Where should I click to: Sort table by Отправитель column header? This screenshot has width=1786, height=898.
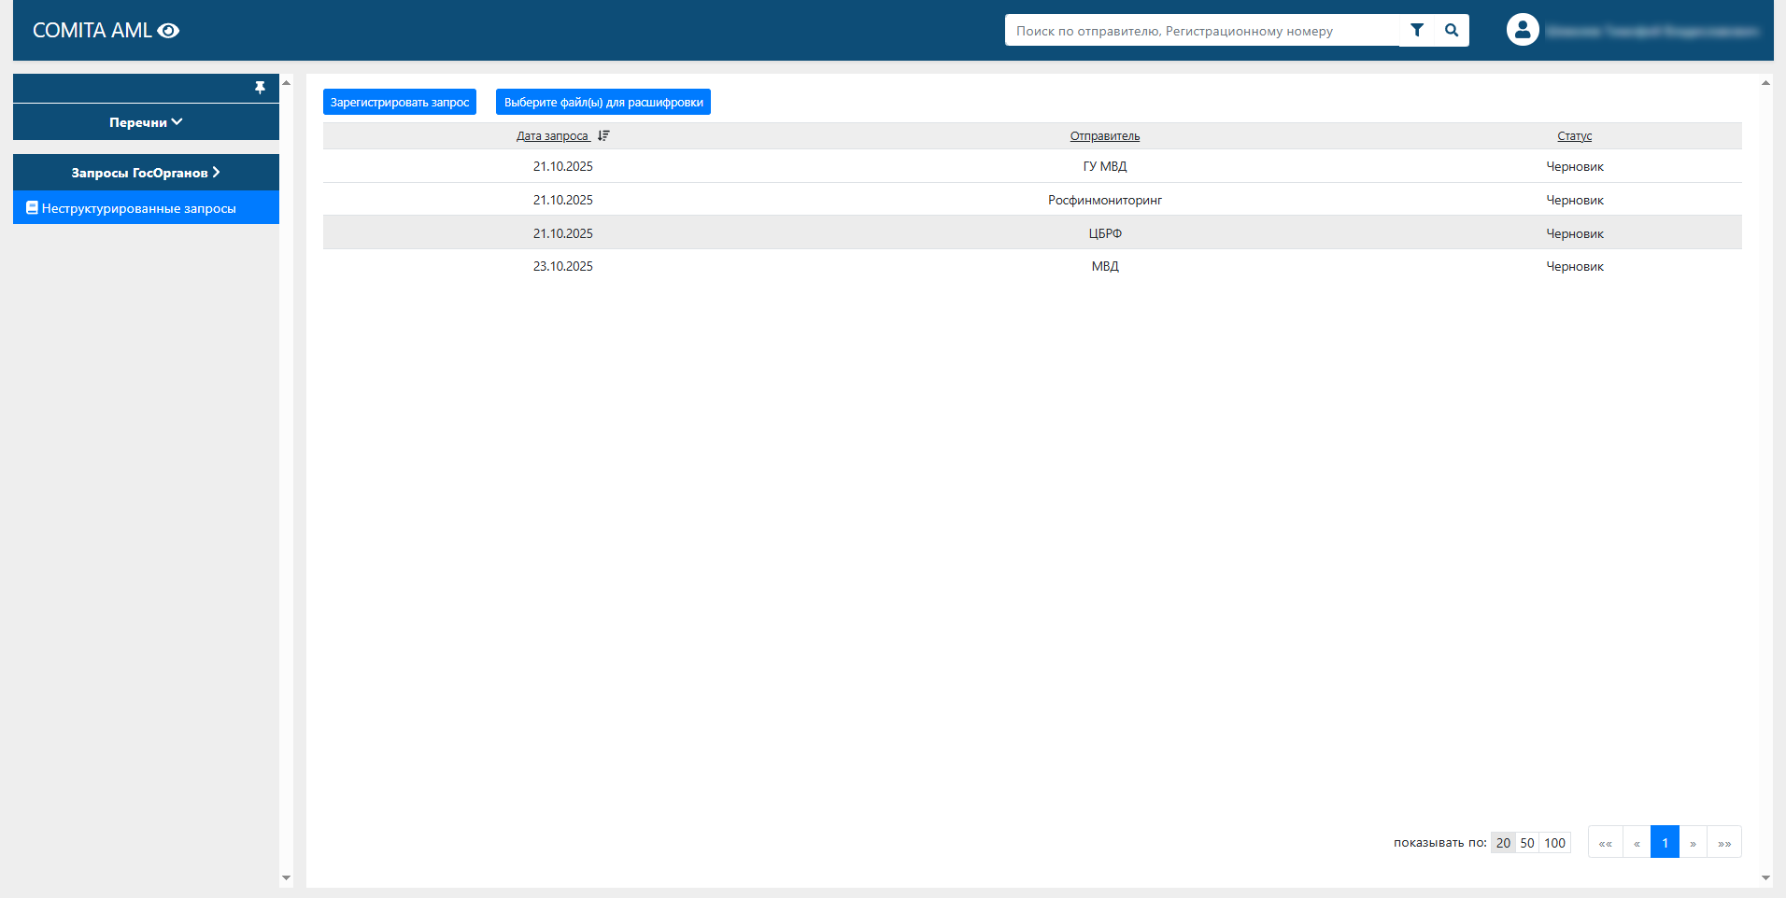(x=1104, y=136)
